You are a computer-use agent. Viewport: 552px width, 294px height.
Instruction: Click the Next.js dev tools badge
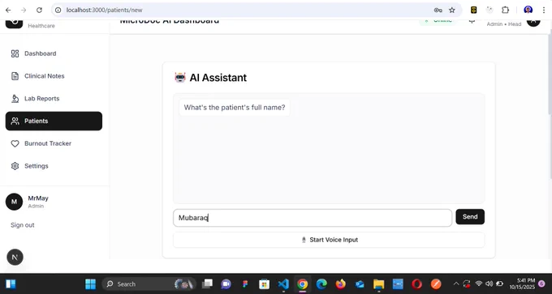pyautogui.click(x=15, y=257)
